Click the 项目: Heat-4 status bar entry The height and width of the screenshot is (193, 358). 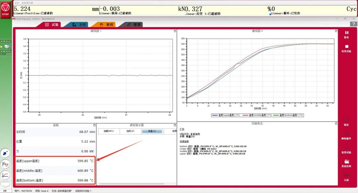tap(42, 191)
